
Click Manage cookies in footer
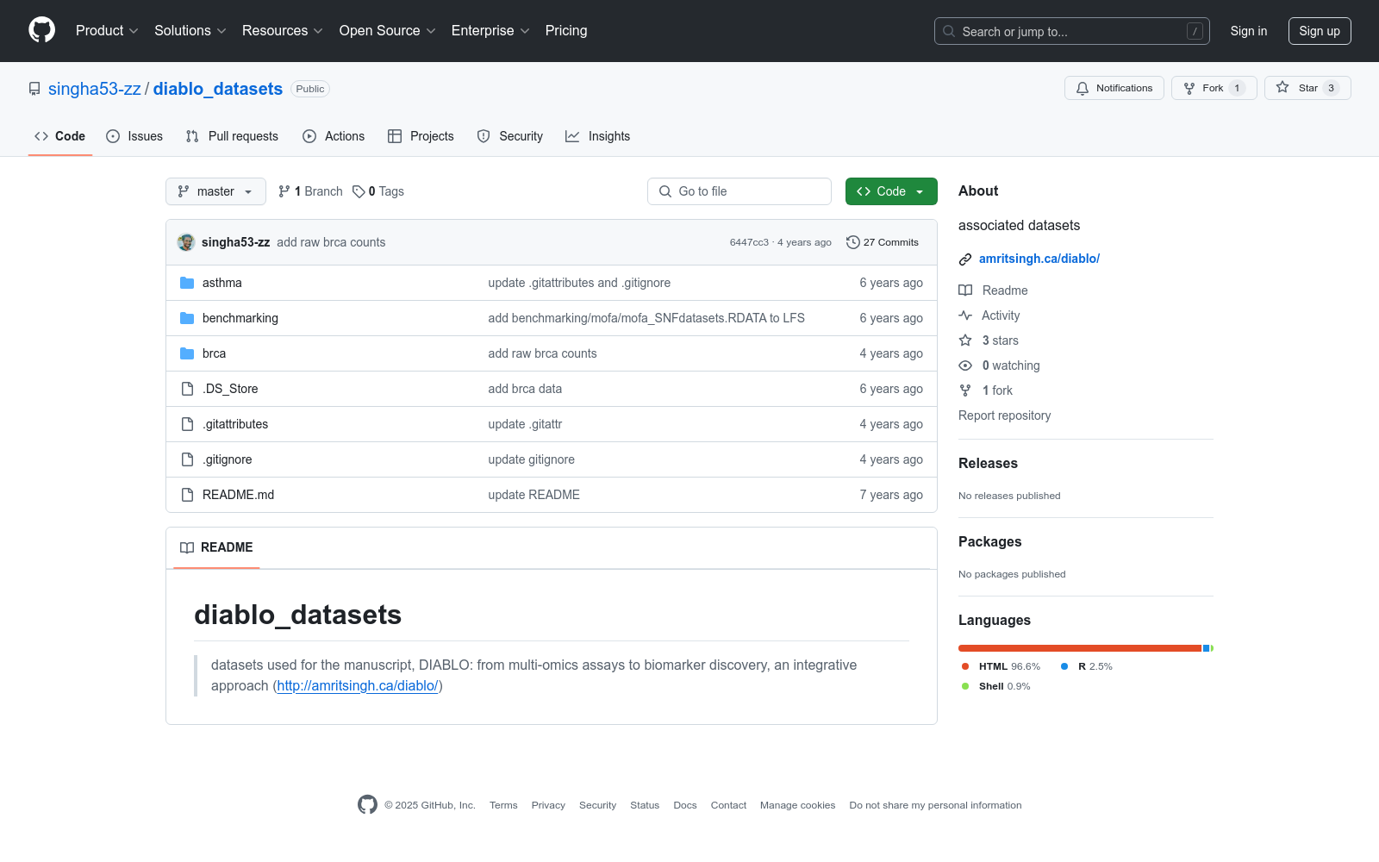pos(798,805)
